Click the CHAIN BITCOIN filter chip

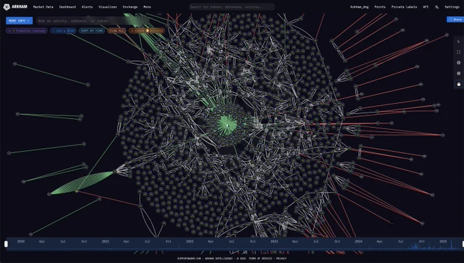click(147, 31)
